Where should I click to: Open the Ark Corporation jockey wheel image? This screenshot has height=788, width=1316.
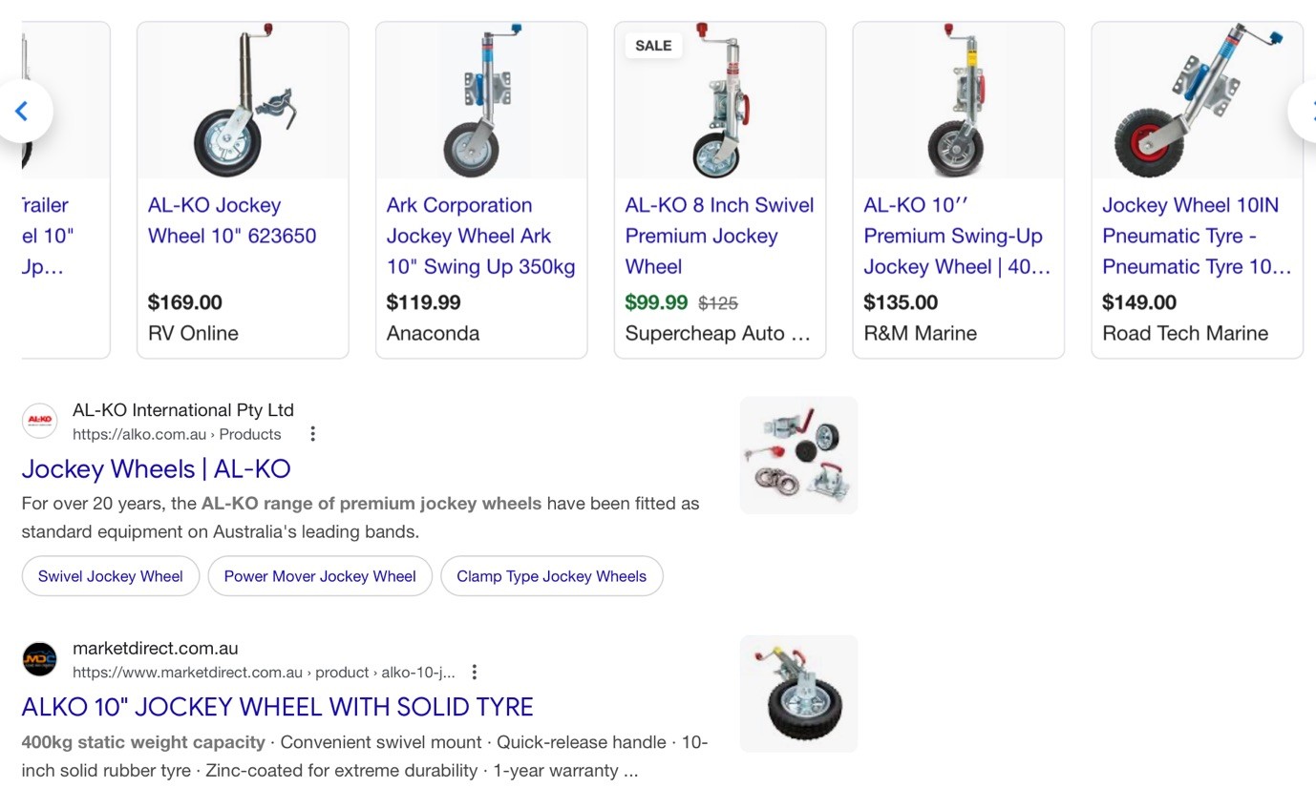pyautogui.click(x=481, y=100)
